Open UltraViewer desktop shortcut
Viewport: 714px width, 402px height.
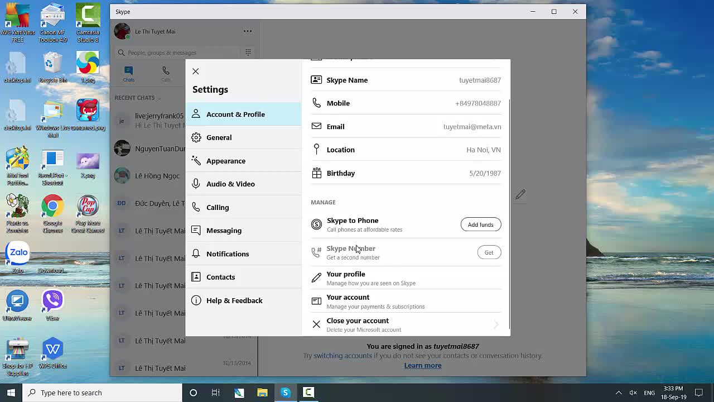[x=17, y=306]
